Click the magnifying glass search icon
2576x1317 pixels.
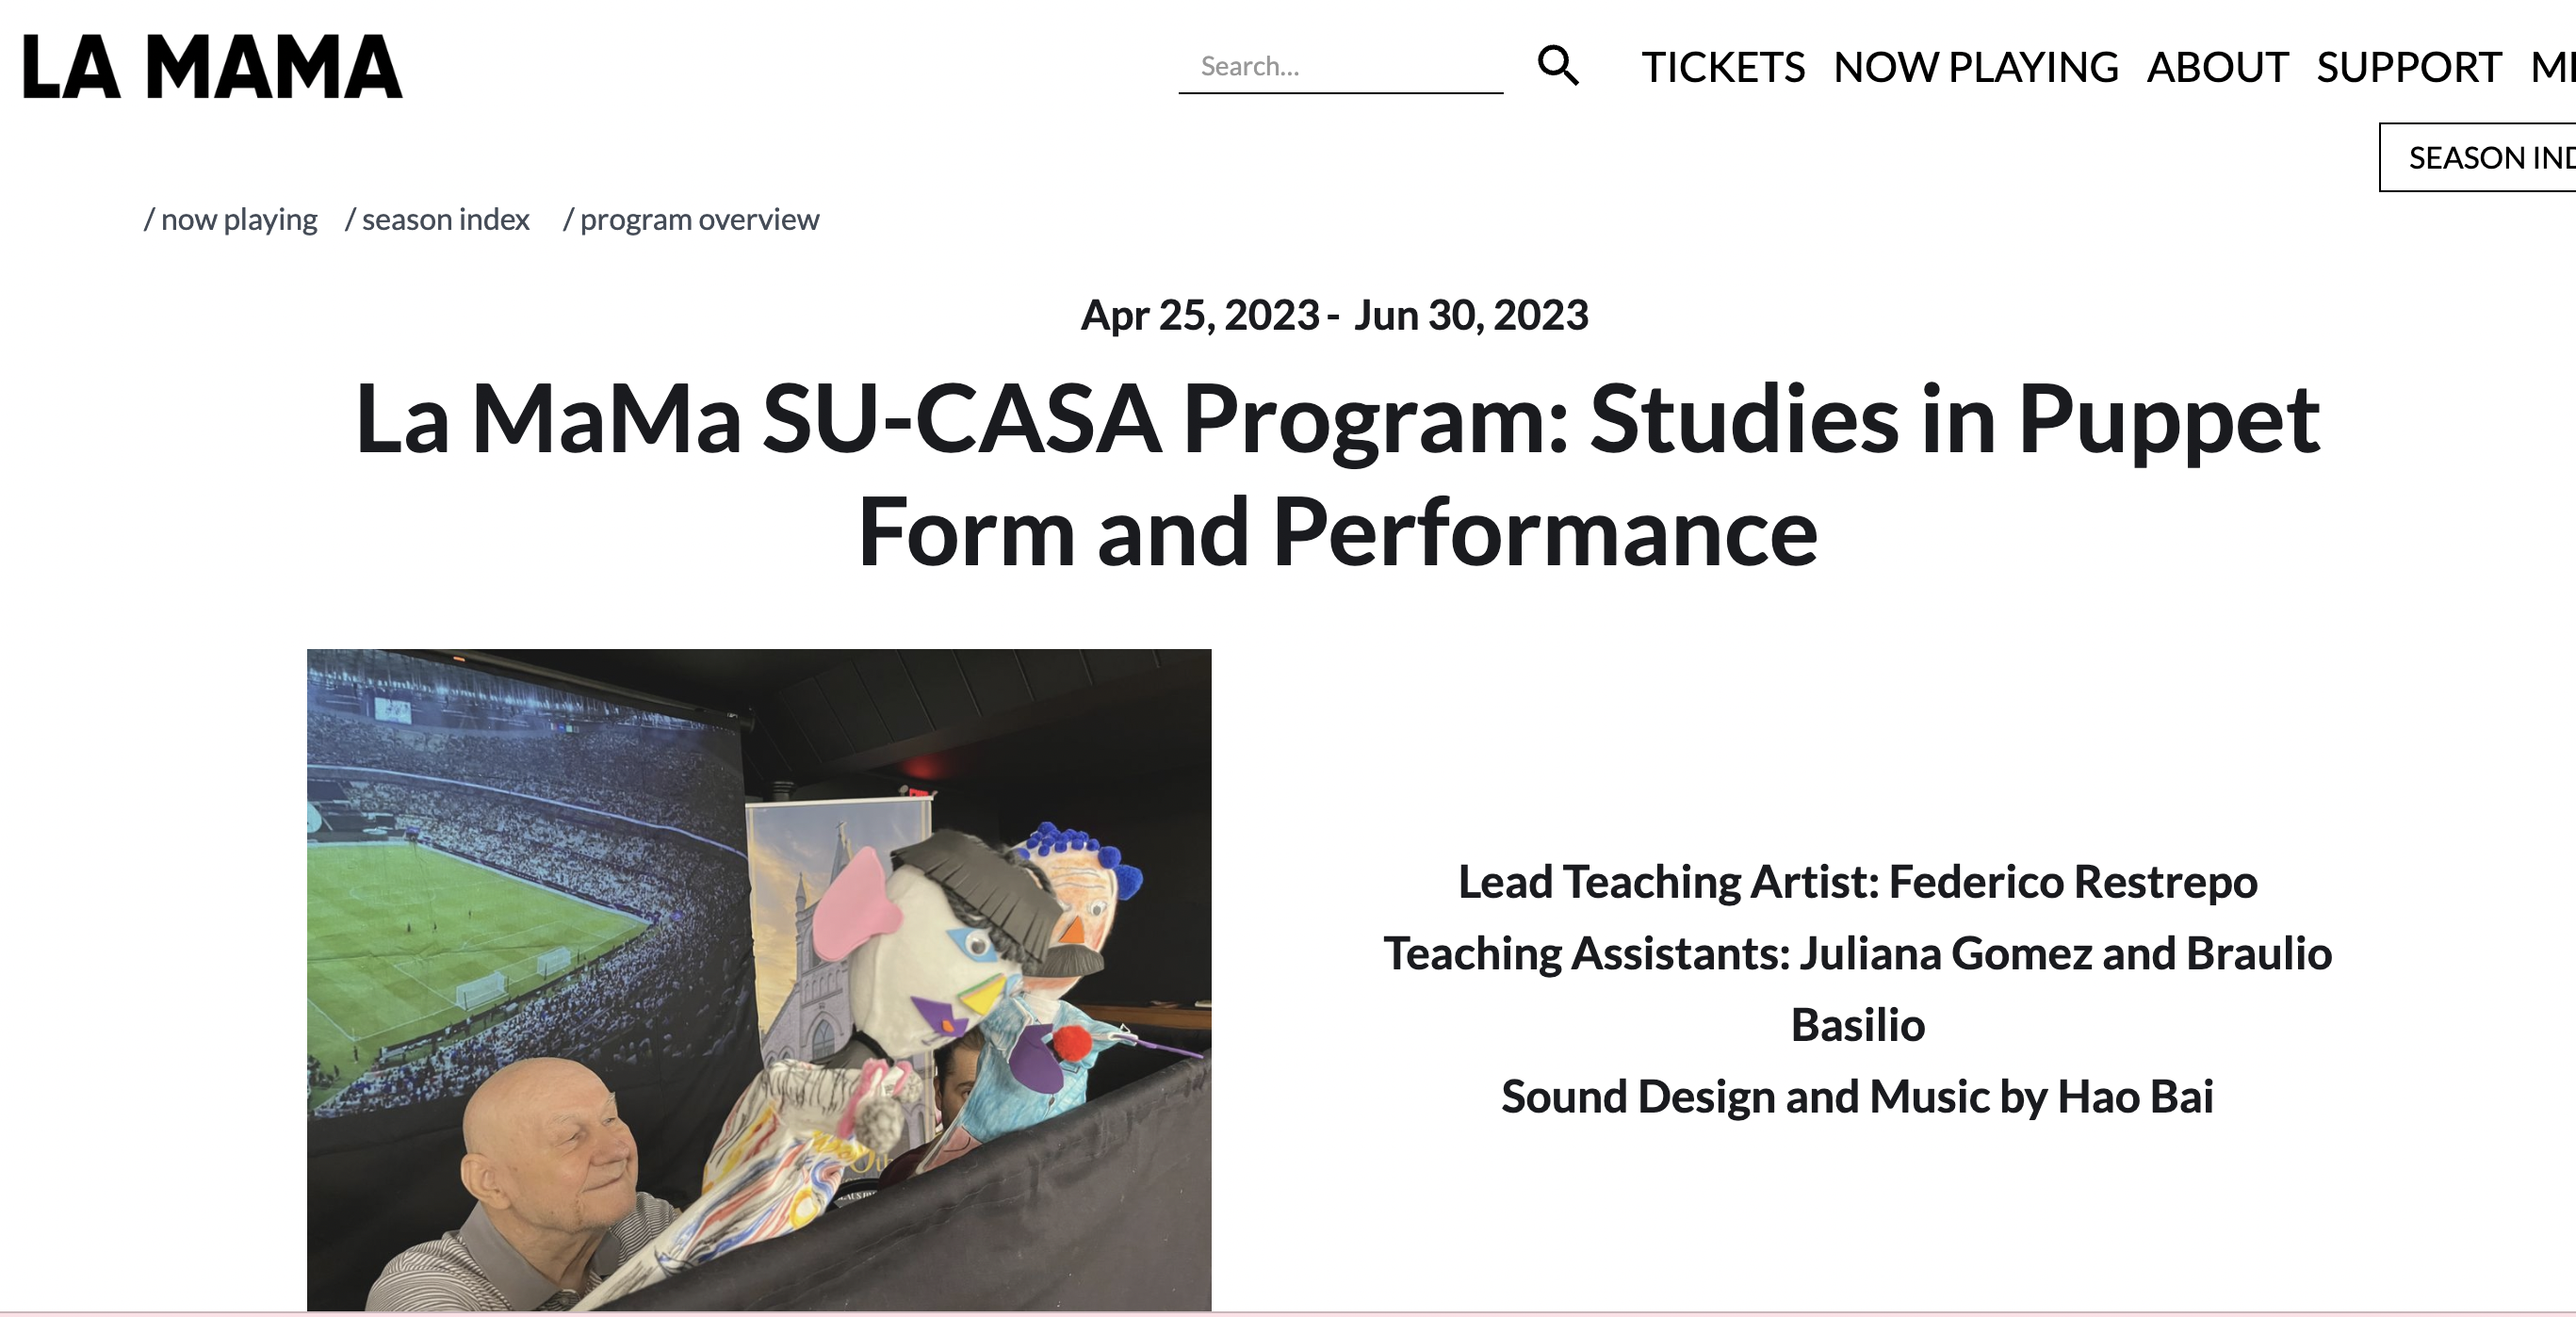click(x=1557, y=66)
